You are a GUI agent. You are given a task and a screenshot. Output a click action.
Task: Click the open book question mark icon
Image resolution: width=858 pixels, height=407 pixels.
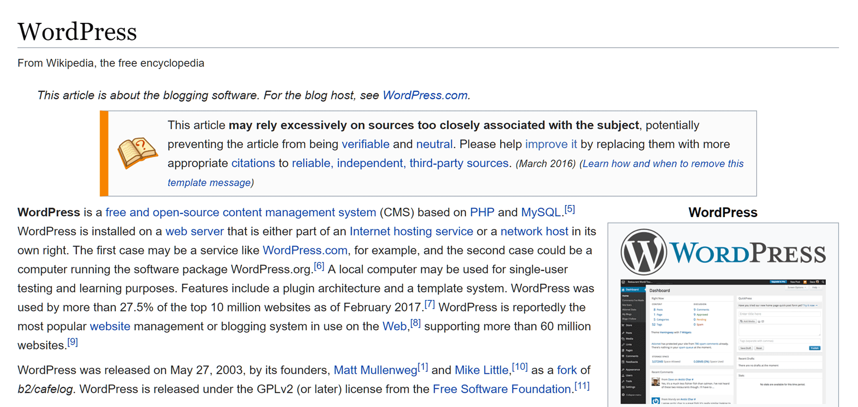(x=137, y=153)
